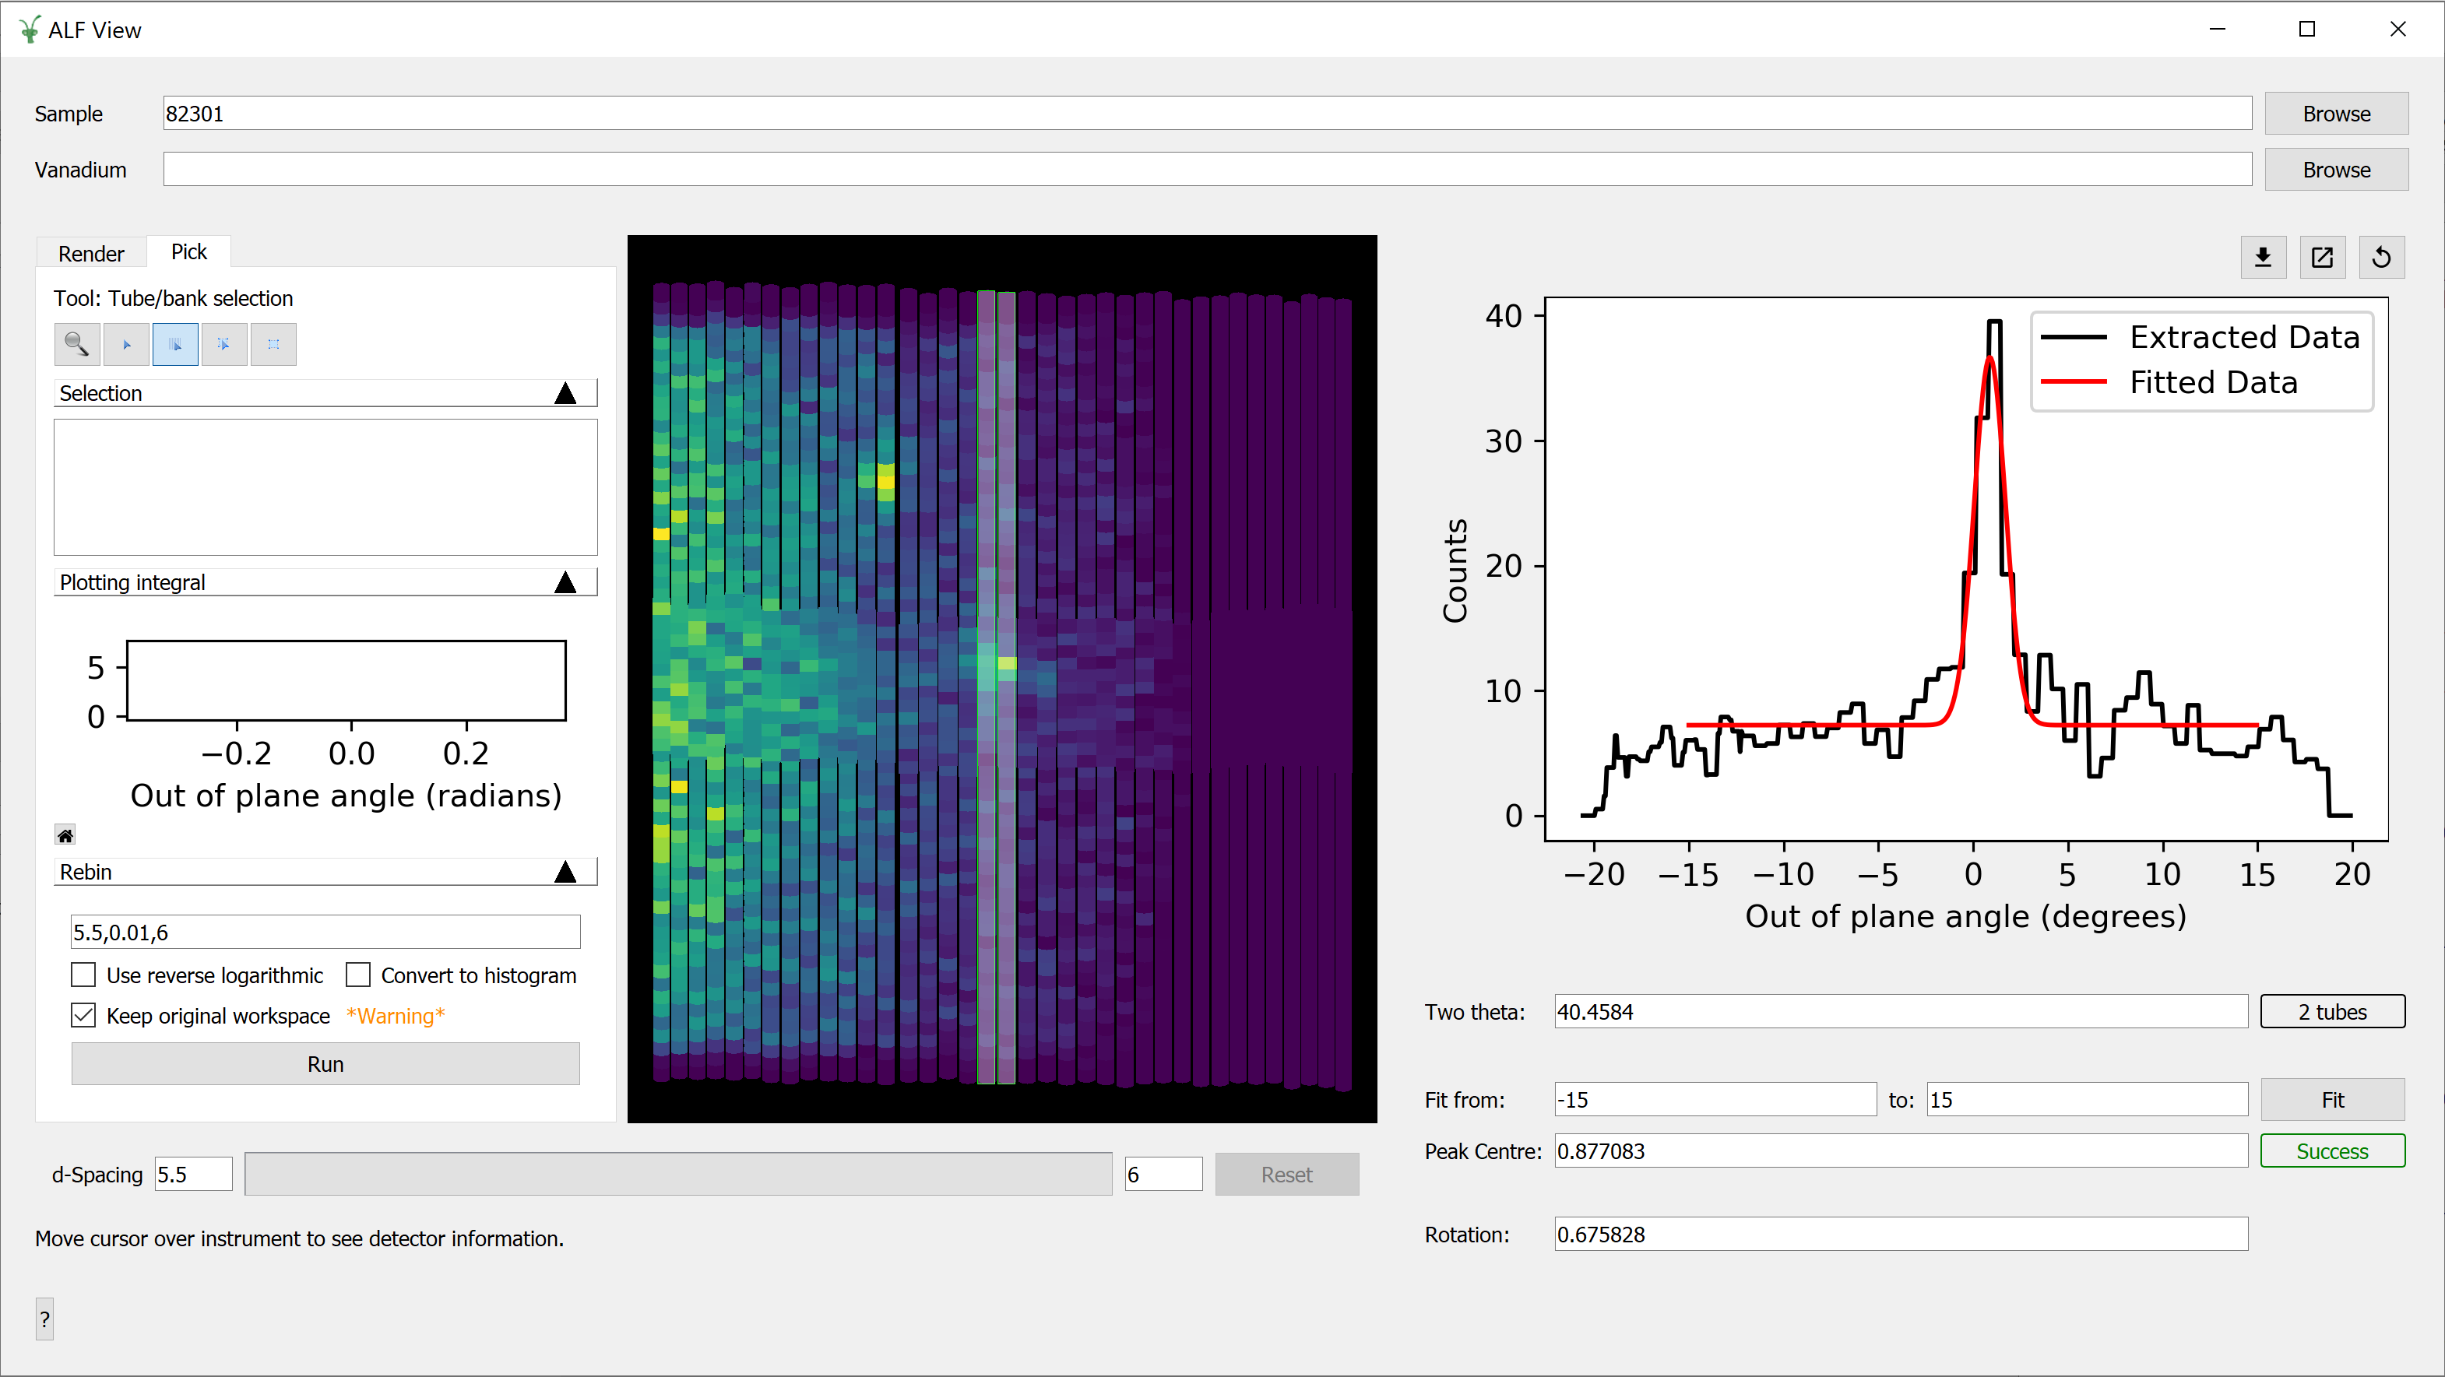Image resolution: width=2445 pixels, height=1377 pixels.
Task: Enable Use reverse logarithmic checkbox
Action: pyautogui.click(x=83, y=975)
